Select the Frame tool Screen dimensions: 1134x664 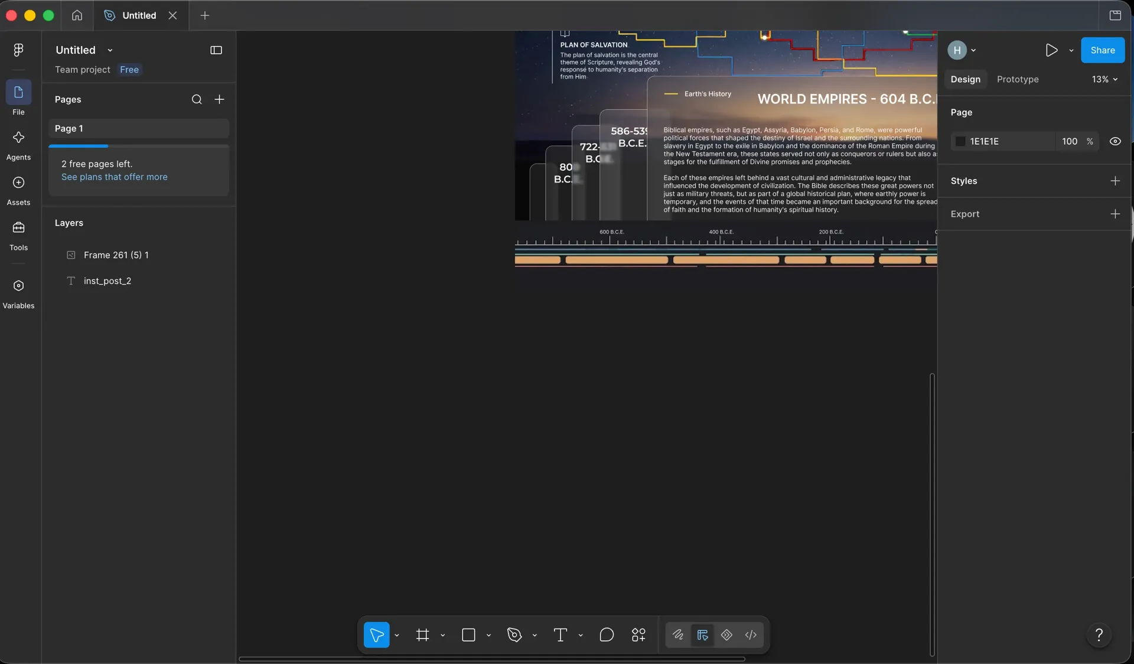point(422,635)
